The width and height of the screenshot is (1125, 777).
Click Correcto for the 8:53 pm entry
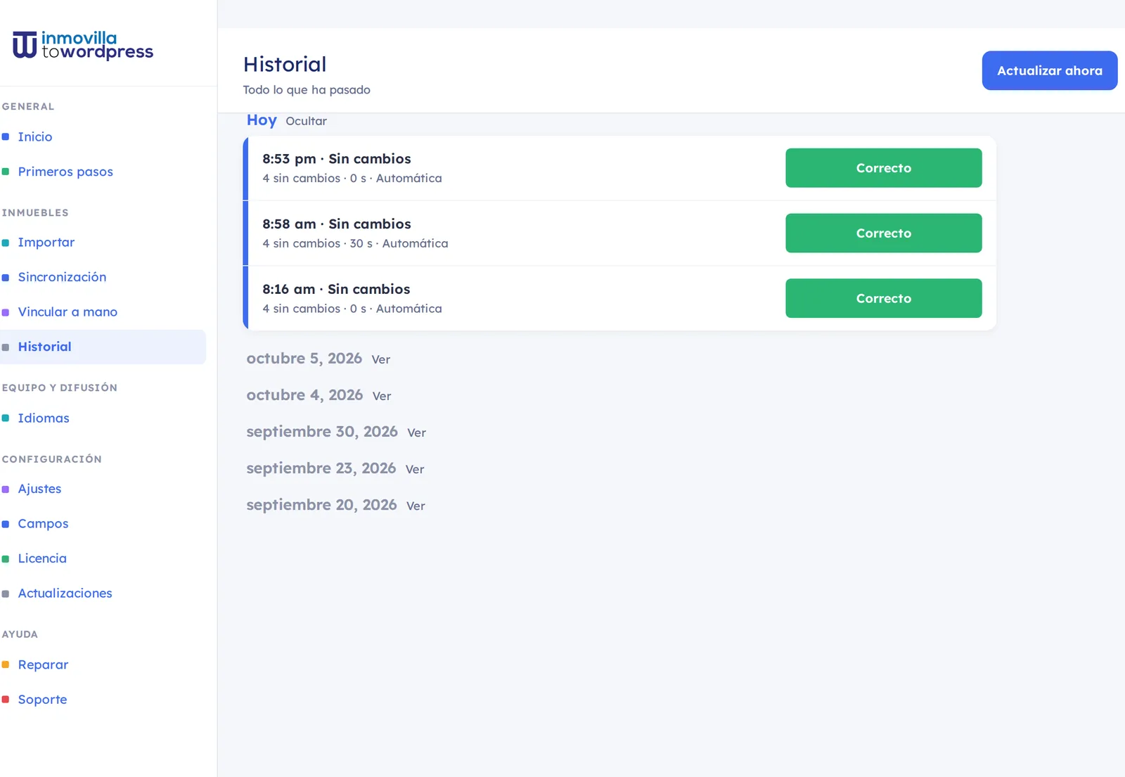point(884,168)
